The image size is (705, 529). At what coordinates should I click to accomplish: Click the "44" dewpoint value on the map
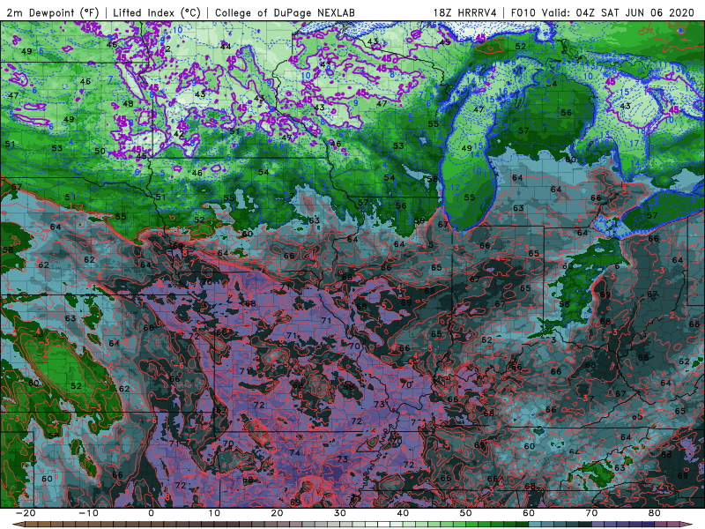tap(226, 46)
